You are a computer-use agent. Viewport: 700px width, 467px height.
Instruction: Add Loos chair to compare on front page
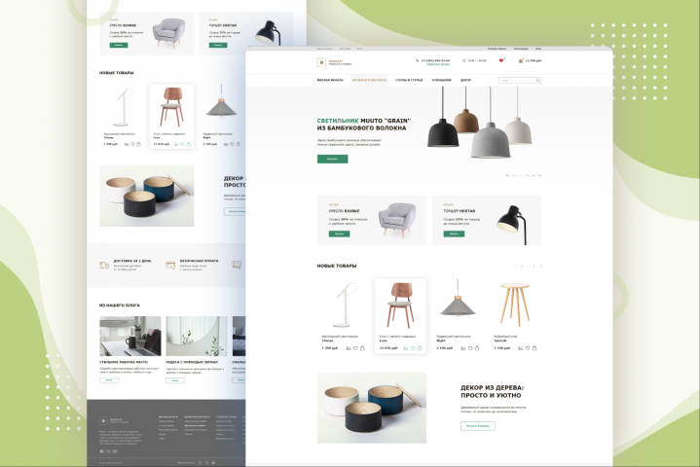tap(406, 348)
